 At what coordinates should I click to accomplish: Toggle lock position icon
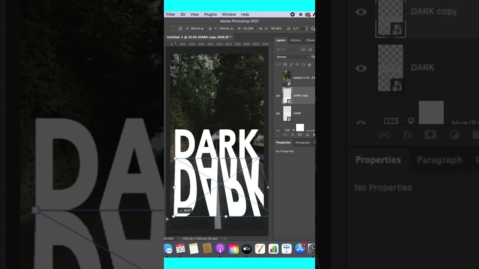tap(298, 64)
